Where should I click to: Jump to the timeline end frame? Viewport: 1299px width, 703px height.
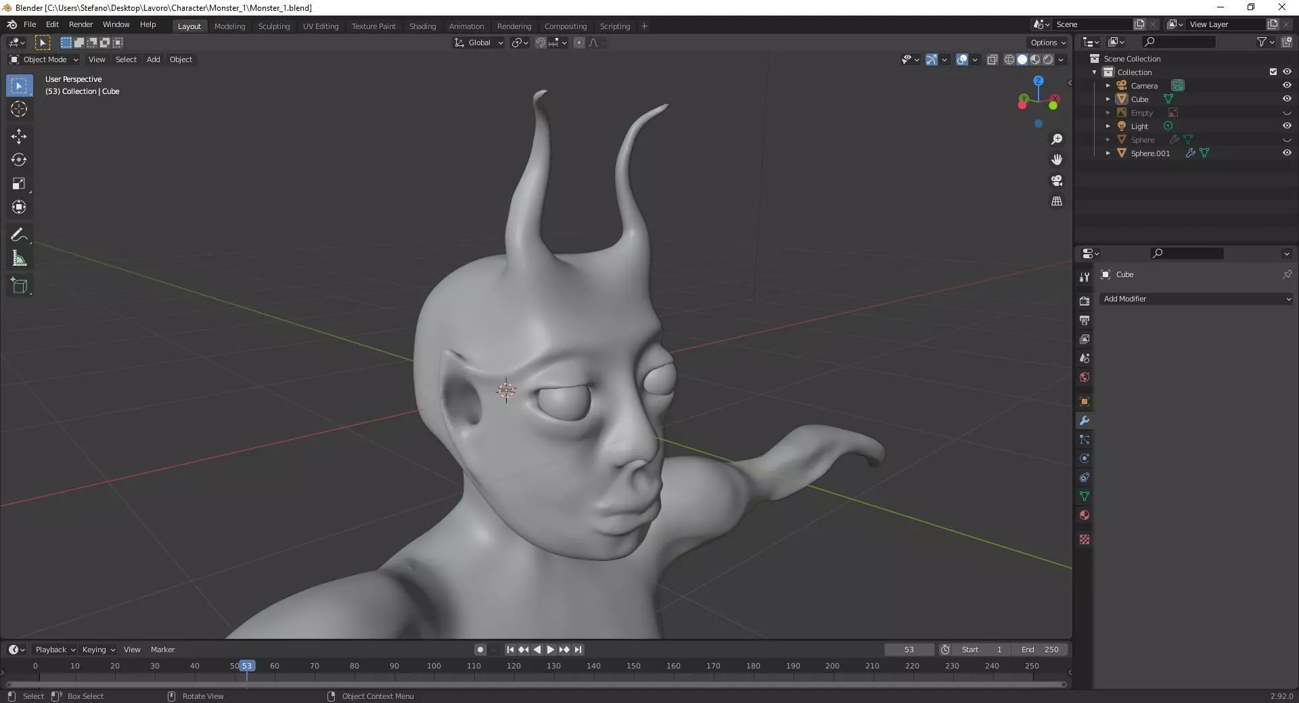(x=578, y=650)
